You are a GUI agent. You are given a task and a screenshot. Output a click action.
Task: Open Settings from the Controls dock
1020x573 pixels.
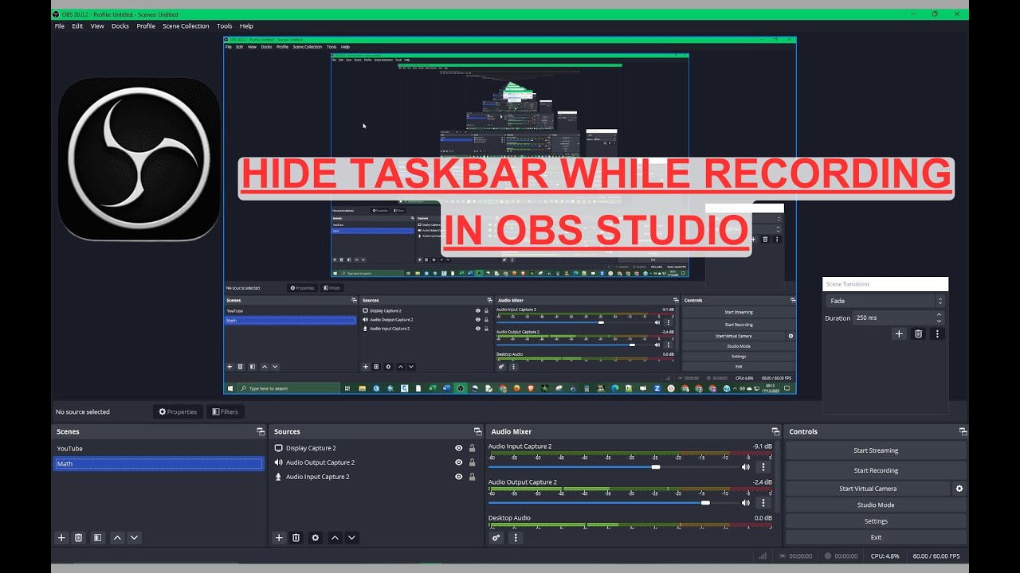876,521
